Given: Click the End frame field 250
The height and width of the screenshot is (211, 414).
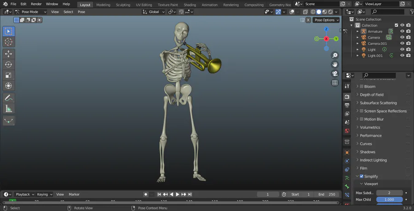Looking at the screenshot, I should pyautogui.click(x=327, y=194).
